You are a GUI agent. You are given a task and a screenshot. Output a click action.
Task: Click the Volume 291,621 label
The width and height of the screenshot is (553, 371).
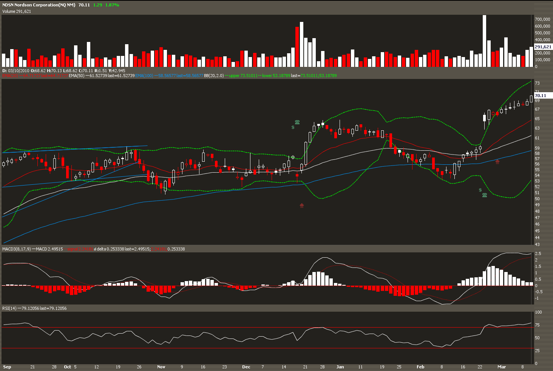pyautogui.click(x=17, y=11)
